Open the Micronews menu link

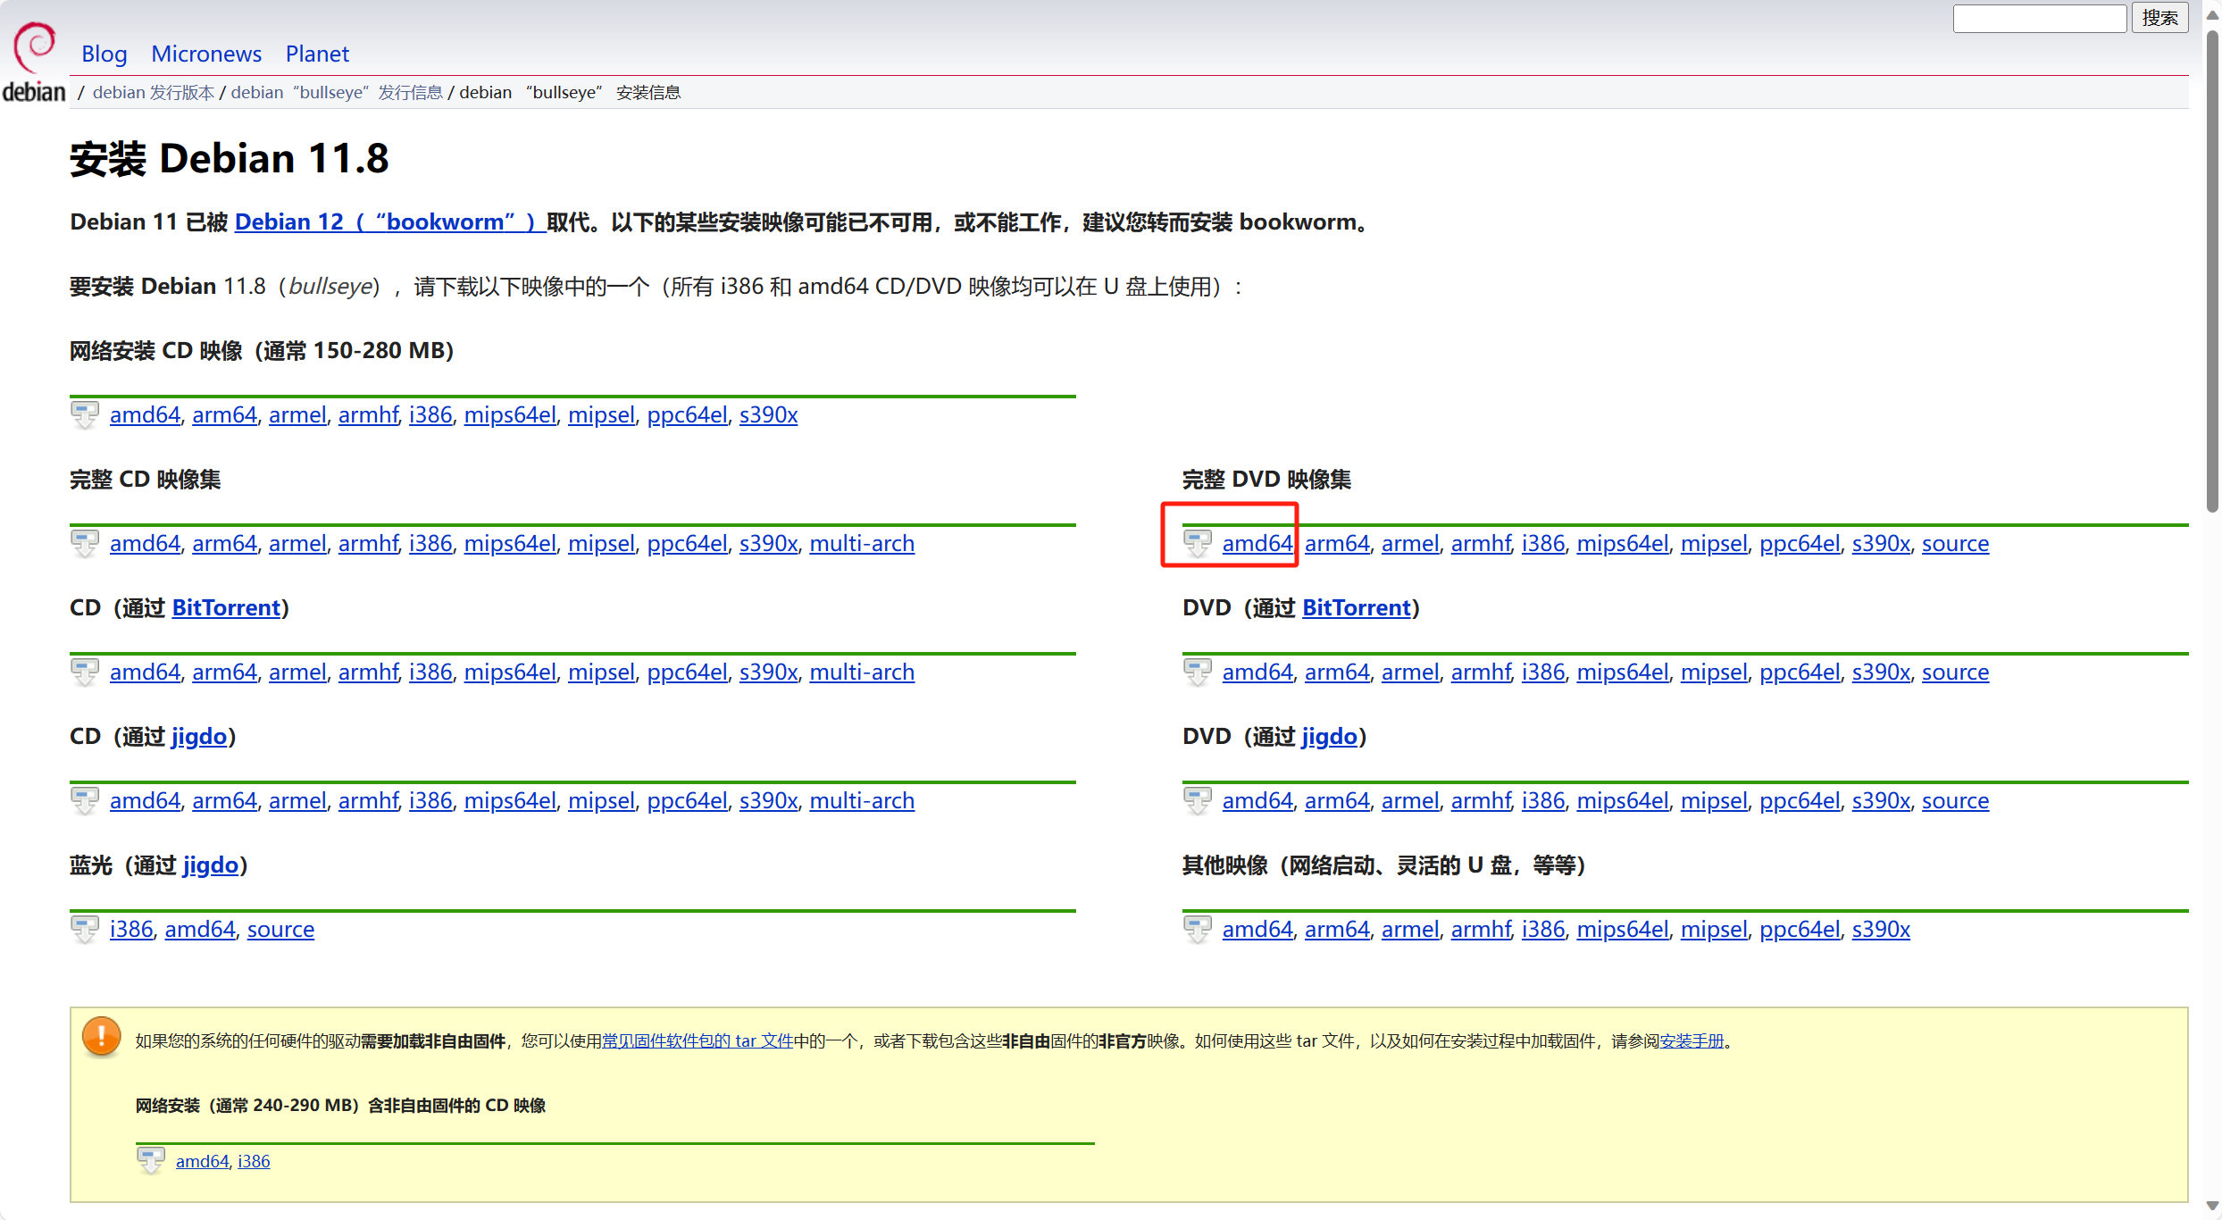tap(206, 54)
